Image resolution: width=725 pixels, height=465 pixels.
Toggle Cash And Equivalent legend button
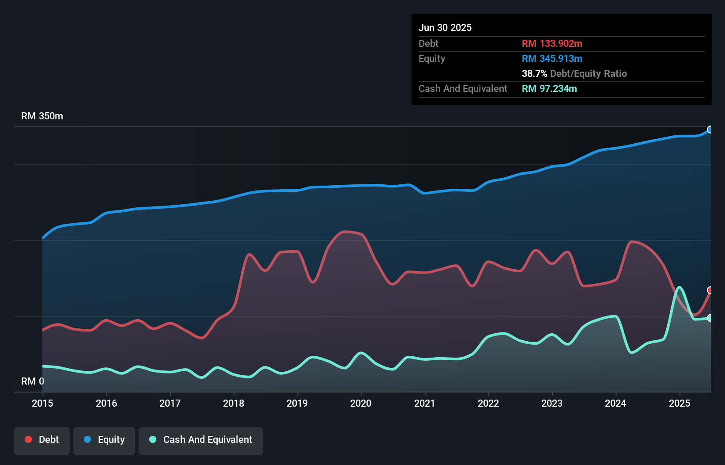click(x=201, y=441)
